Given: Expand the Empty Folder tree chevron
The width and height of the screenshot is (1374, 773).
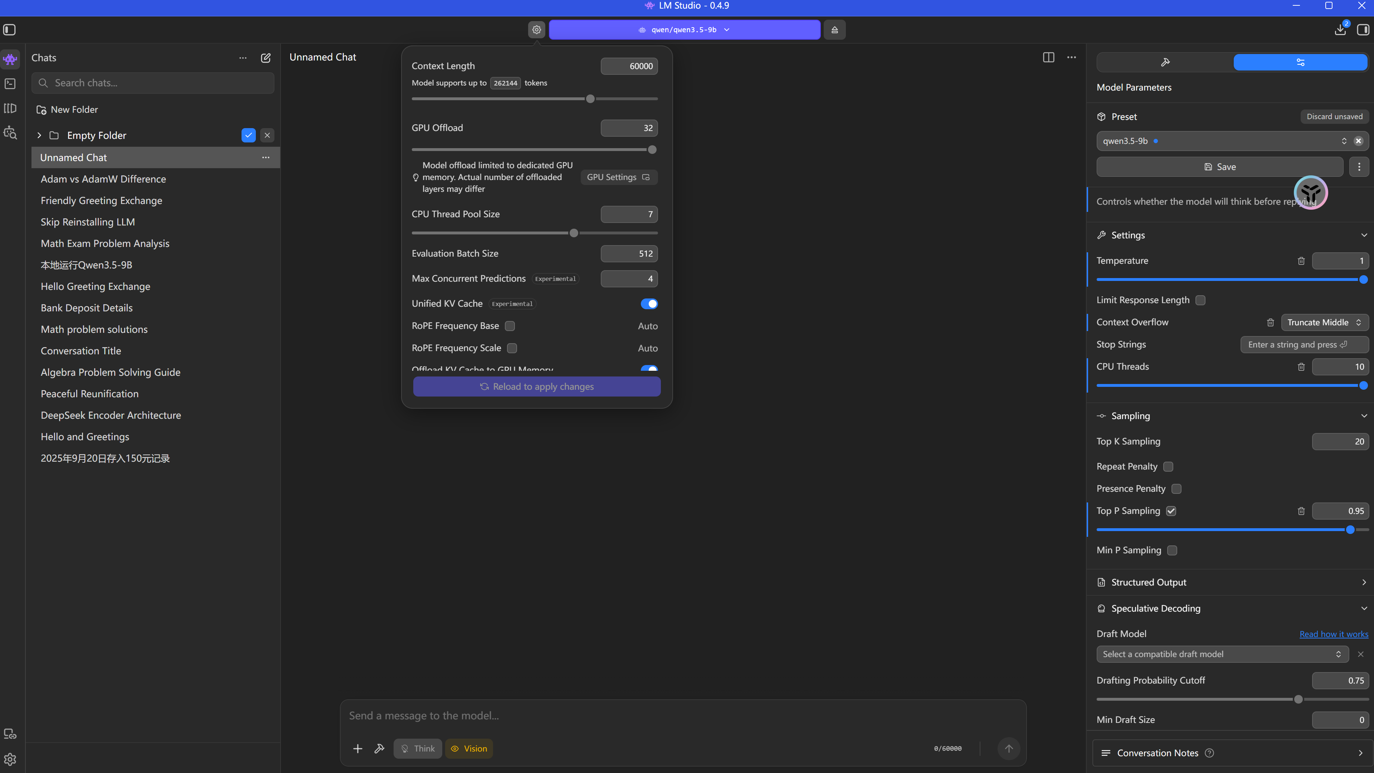Looking at the screenshot, I should pos(39,136).
